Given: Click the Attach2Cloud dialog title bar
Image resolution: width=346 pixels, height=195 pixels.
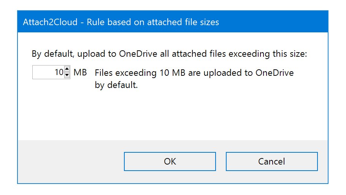Looking at the screenshot, I should point(173,22).
